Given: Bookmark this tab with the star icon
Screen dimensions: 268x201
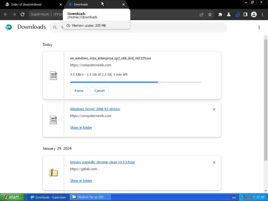Looking at the screenshot, I should pos(210,15).
